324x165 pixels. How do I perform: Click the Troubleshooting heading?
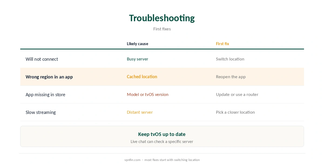[162, 18]
